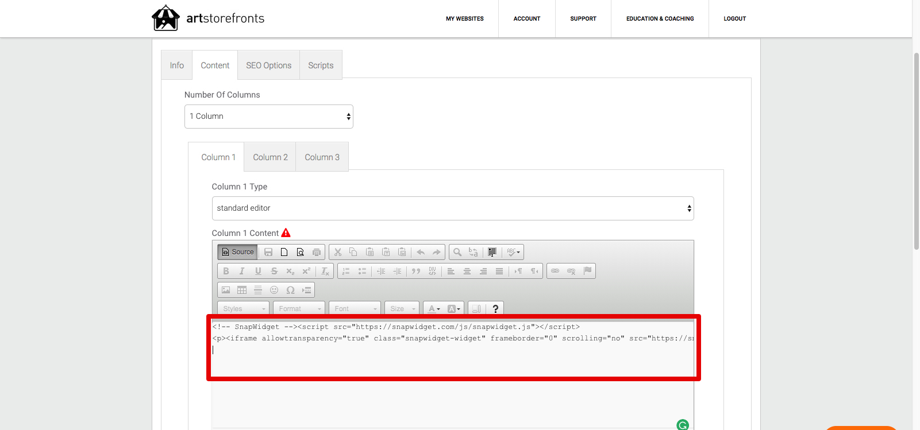Viewport: 920px width, 430px height.
Task: Toggle Subscript formatting
Action: (x=290, y=271)
